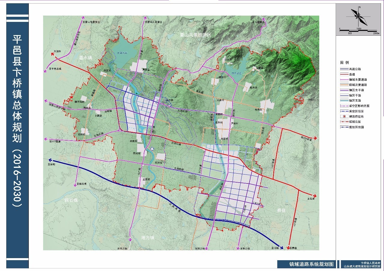
Task: Click the 山东建大建筑规划设计研究院 credit text
Action: 362,266
